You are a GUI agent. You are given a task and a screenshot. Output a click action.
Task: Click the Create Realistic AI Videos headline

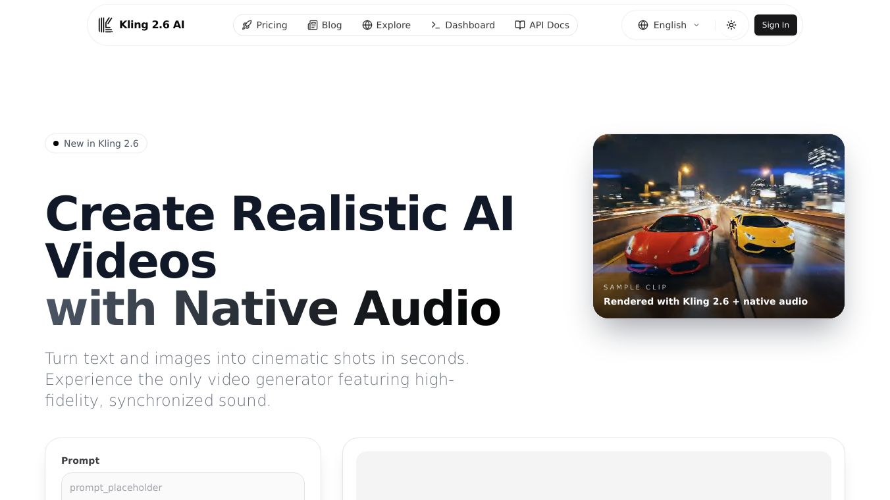click(280, 237)
